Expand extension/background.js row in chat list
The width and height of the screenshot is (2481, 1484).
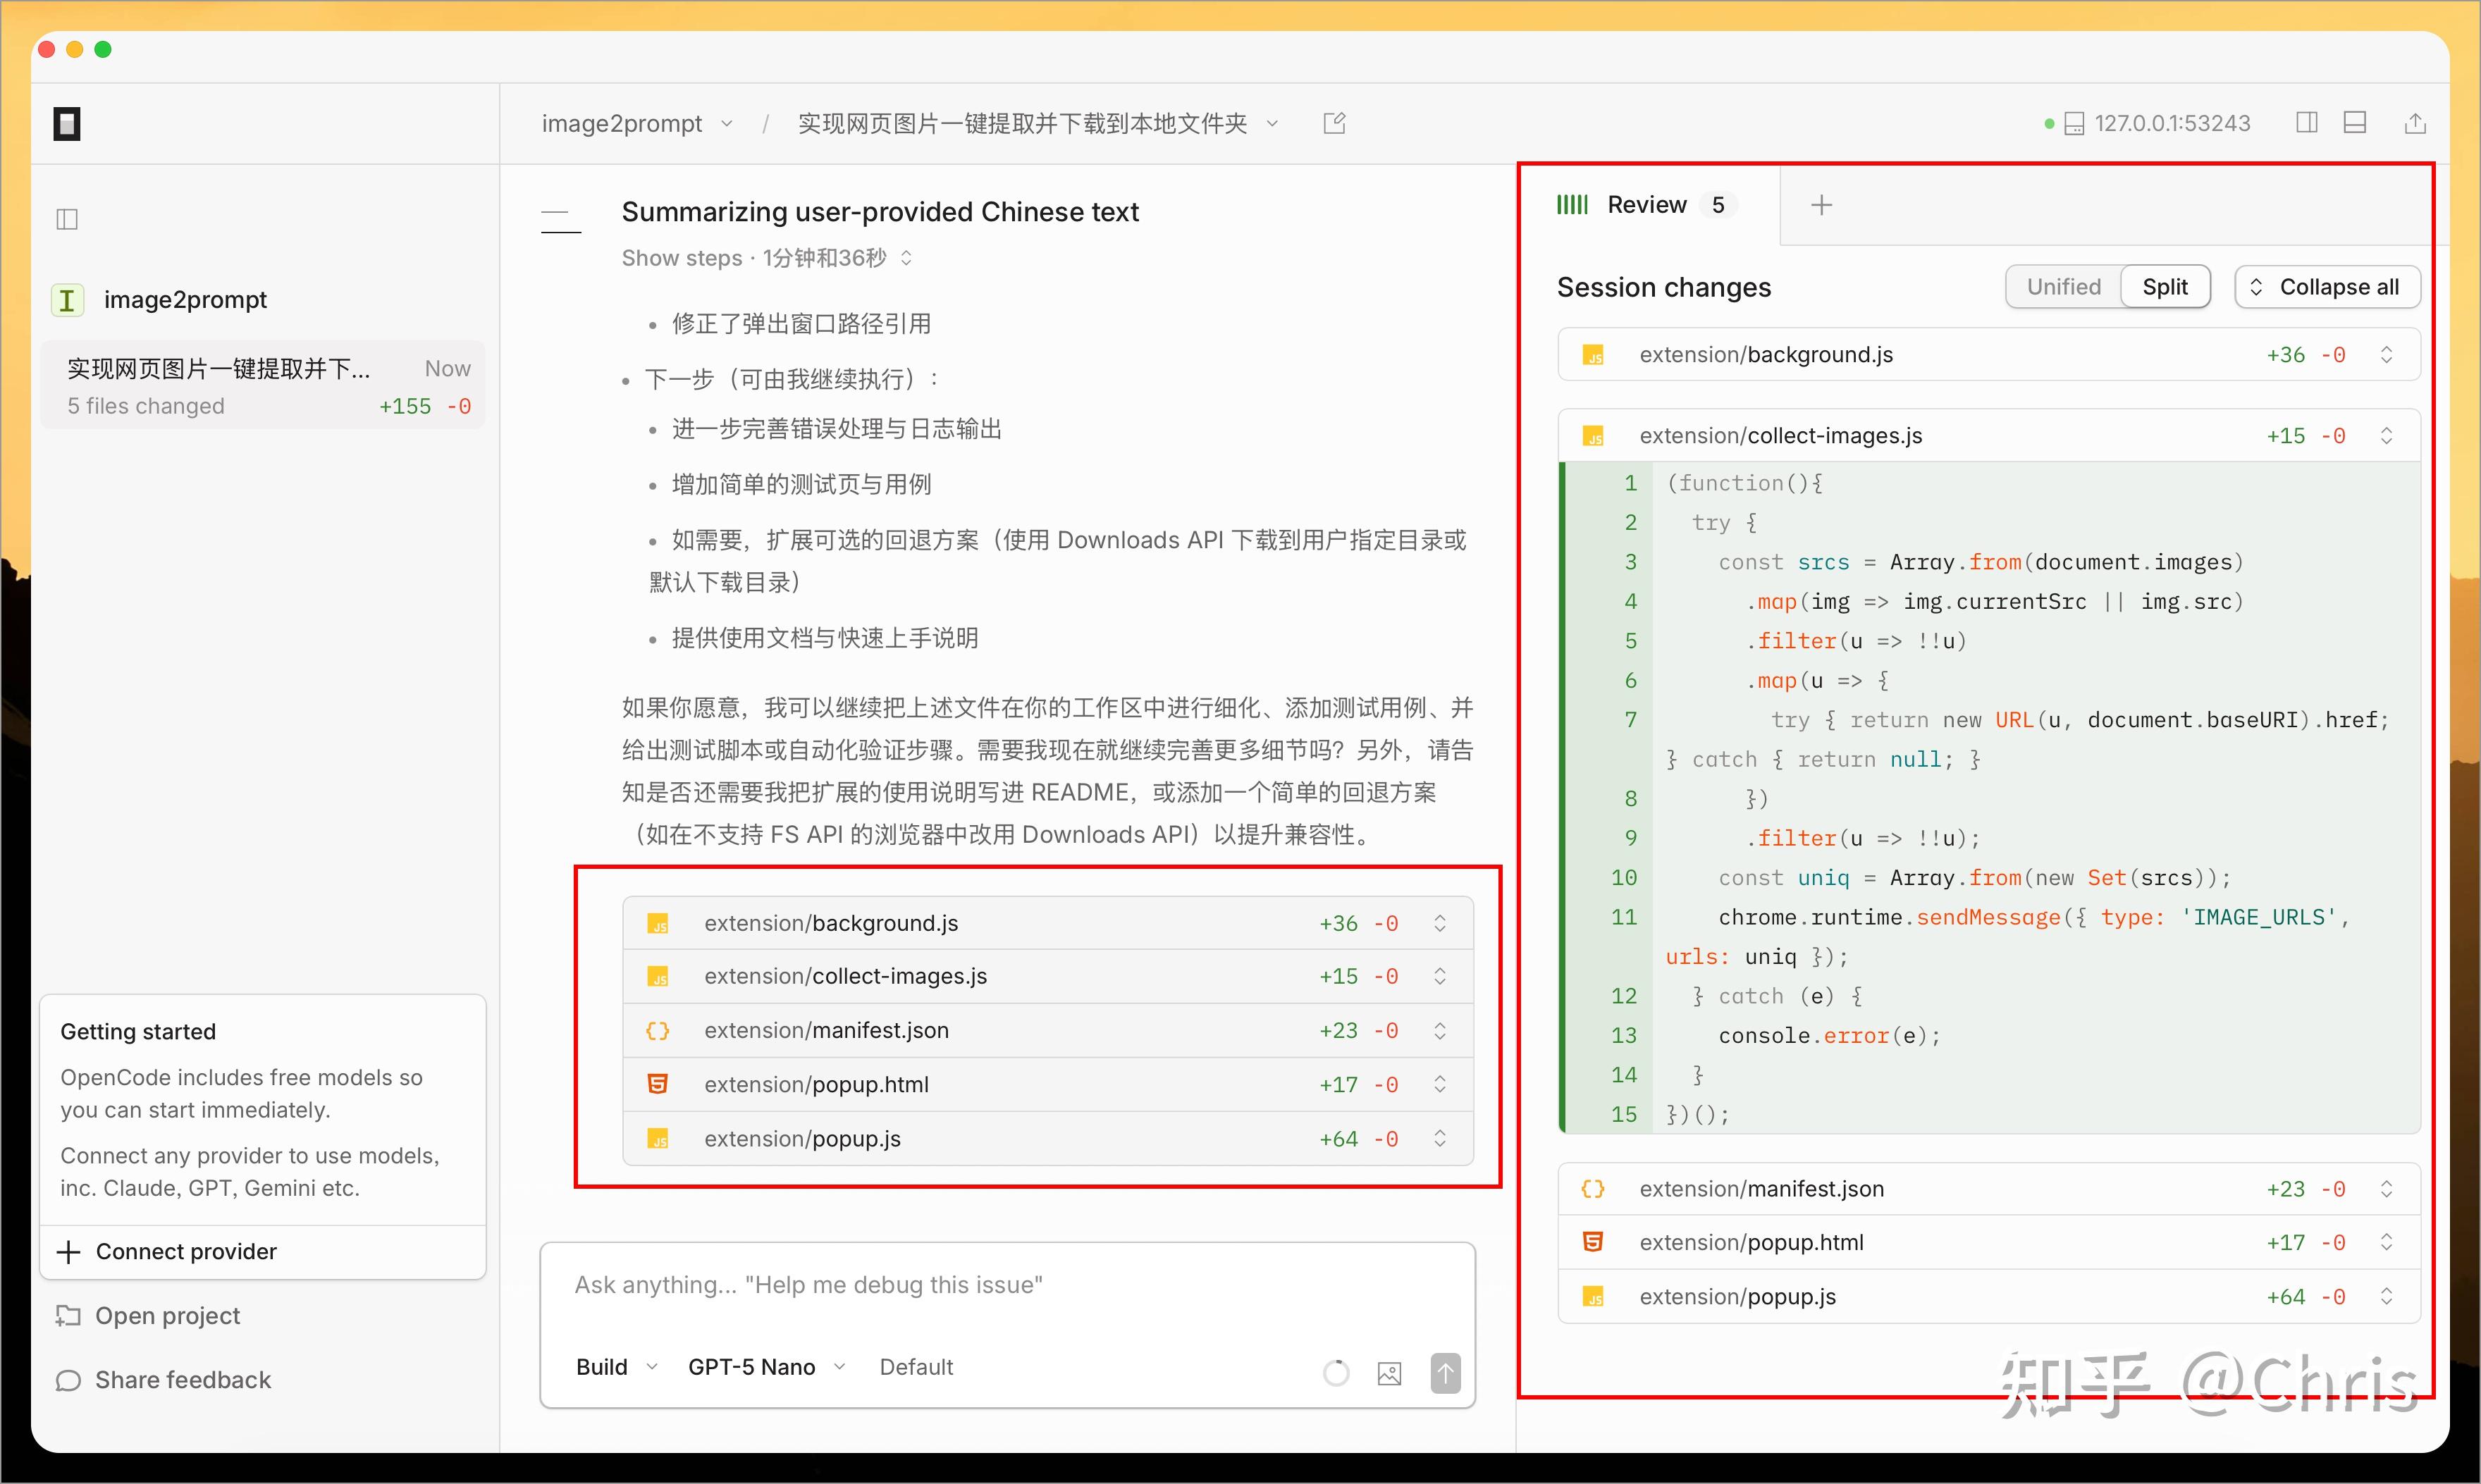pyautogui.click(x=1047, y=923)
